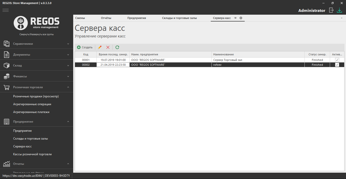Viewport: 346px width, 179px height.
Task: Click the dev.easytrade.uz status bar text
Action: [x=36, y=175]
